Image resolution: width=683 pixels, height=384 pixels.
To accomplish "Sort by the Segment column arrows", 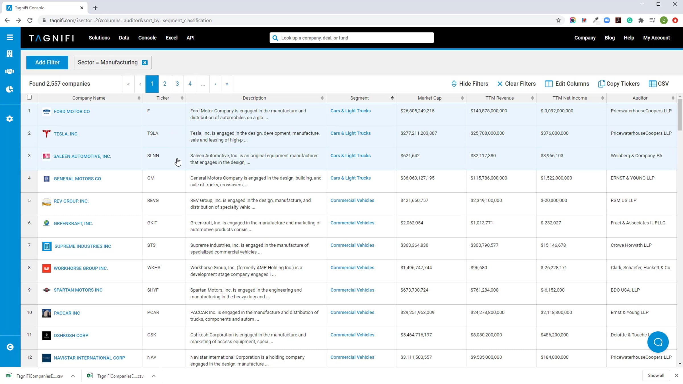I will pos(392,98).
